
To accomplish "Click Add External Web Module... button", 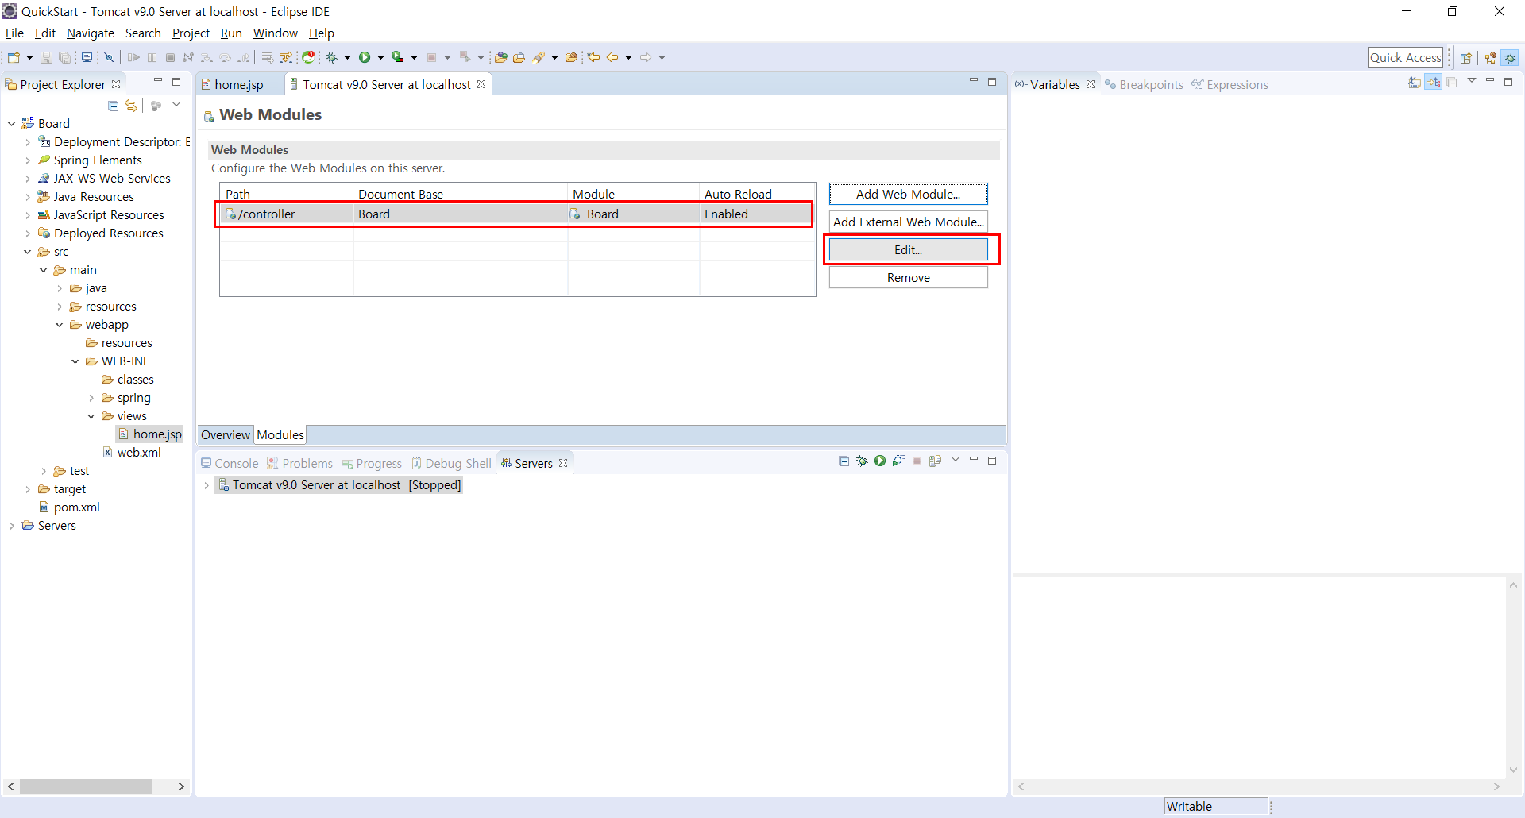I will pyautogui.click(x=909, y=222).
